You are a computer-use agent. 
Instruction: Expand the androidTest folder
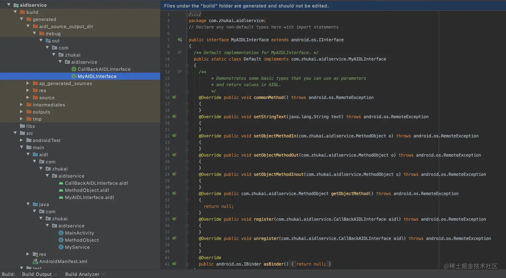pos(22,140)
